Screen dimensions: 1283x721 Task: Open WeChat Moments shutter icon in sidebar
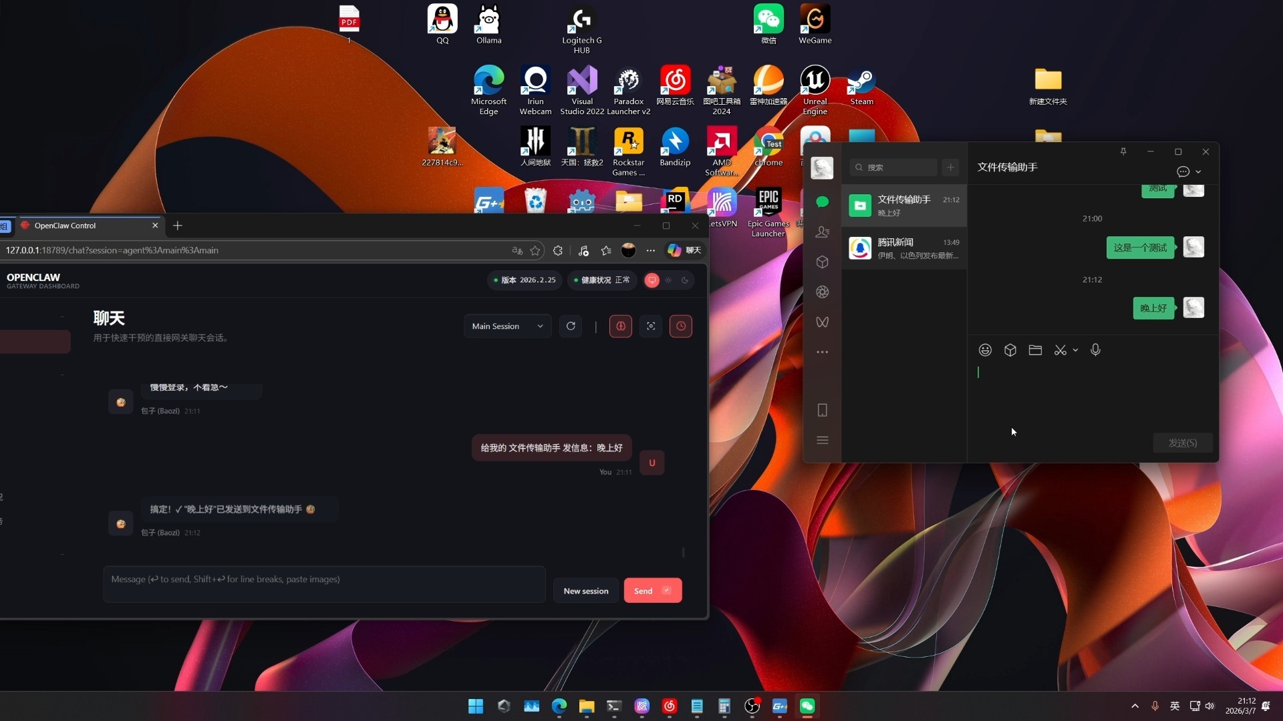click(x=822, y=292)
